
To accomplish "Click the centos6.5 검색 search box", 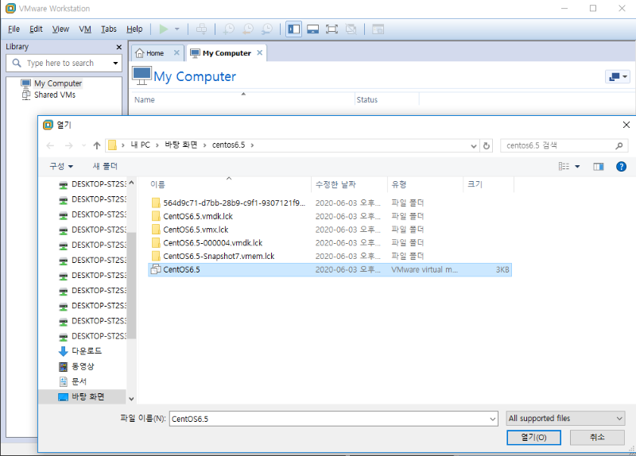I will [564, 145].
